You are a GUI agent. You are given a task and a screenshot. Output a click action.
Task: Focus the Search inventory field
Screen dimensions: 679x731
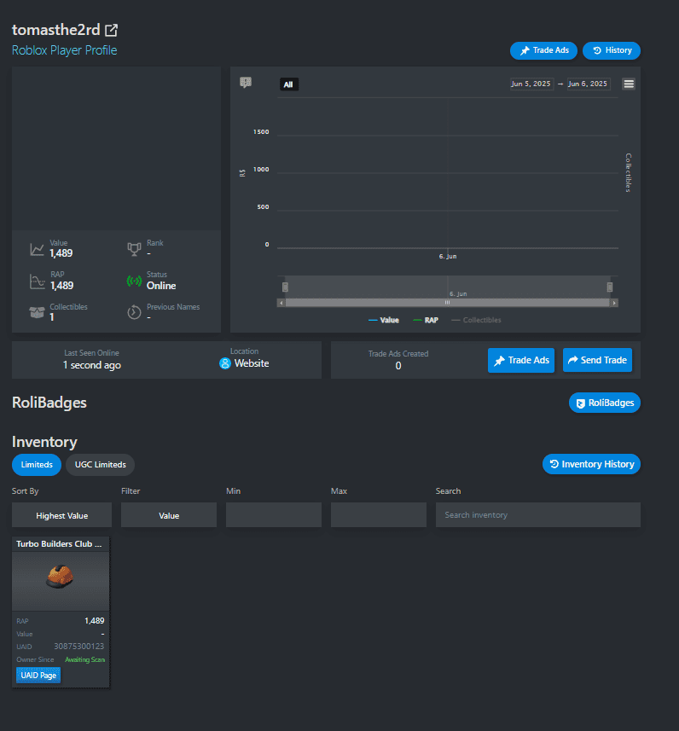(538, 515)
